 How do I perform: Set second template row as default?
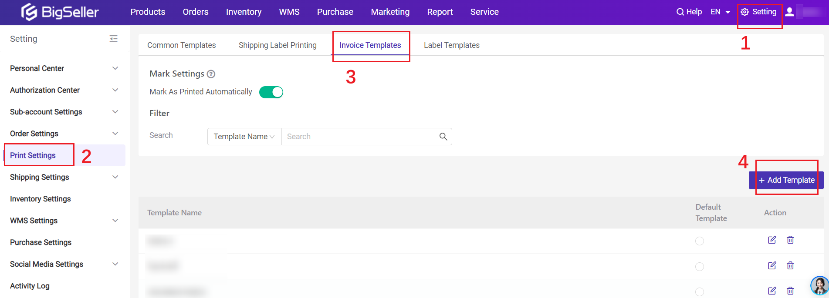pyautogui.click(x=700, y=267)
